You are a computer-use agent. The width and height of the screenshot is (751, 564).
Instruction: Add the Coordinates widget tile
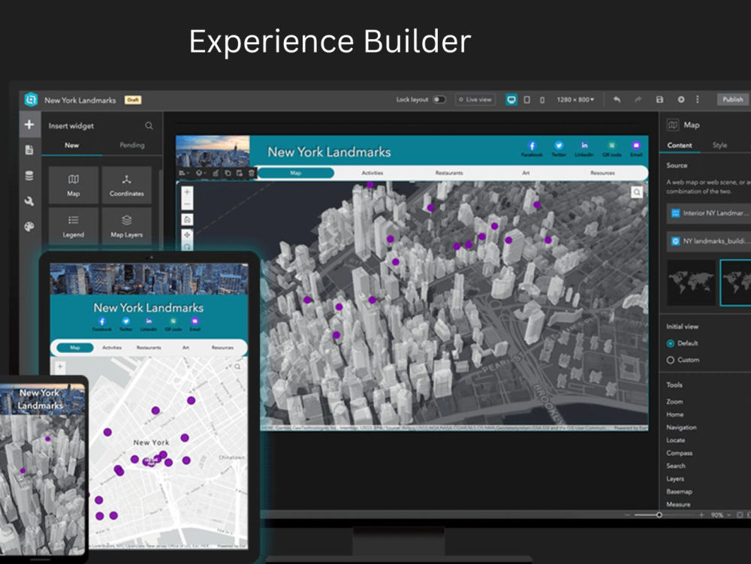click(x=126, y=185)
